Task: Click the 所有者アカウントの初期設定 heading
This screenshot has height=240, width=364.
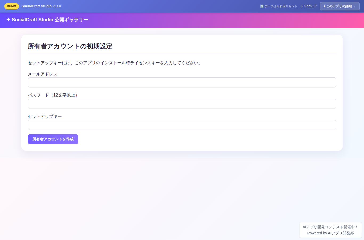Action: click(x=70, y=46)
